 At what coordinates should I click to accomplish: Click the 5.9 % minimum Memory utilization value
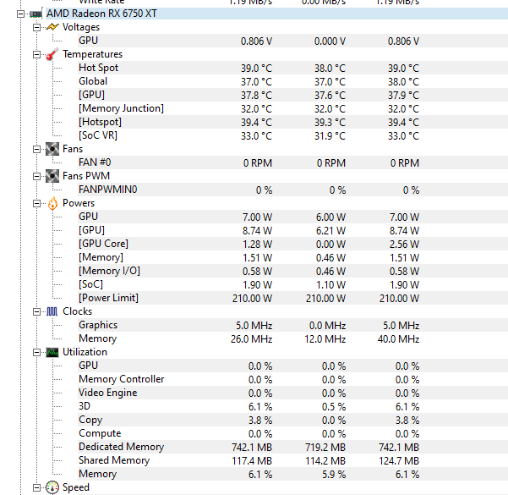pos(334,475)
